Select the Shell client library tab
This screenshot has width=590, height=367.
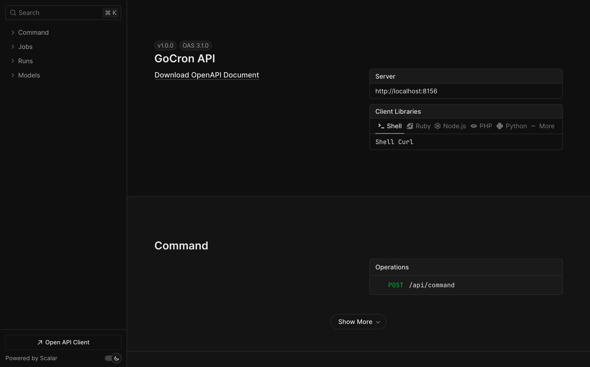pyautogui.click(x=390, y=126)
